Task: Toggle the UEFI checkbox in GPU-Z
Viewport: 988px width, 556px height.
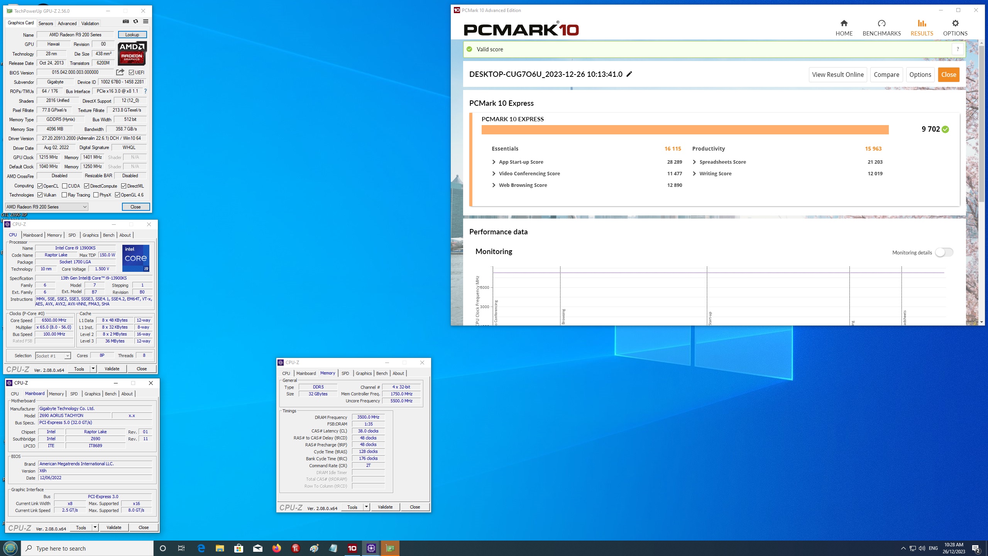Action: 132,72
